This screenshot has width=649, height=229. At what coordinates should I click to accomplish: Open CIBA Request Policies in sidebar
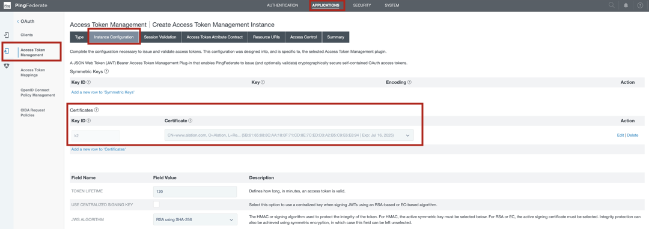32,113
